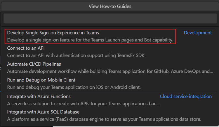This screenshot has height=127, width=219.
Task: Click description mentioning TeamsFx SDK
Action: pyautogui.click(x=76, y=55)
